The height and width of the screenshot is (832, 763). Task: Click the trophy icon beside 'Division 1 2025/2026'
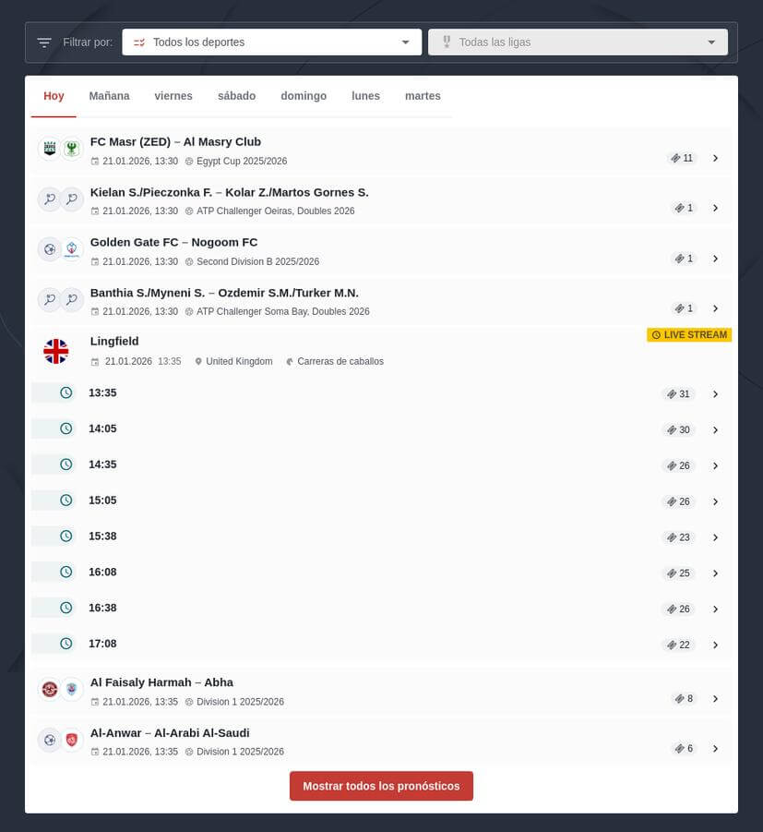pos(189,702)
